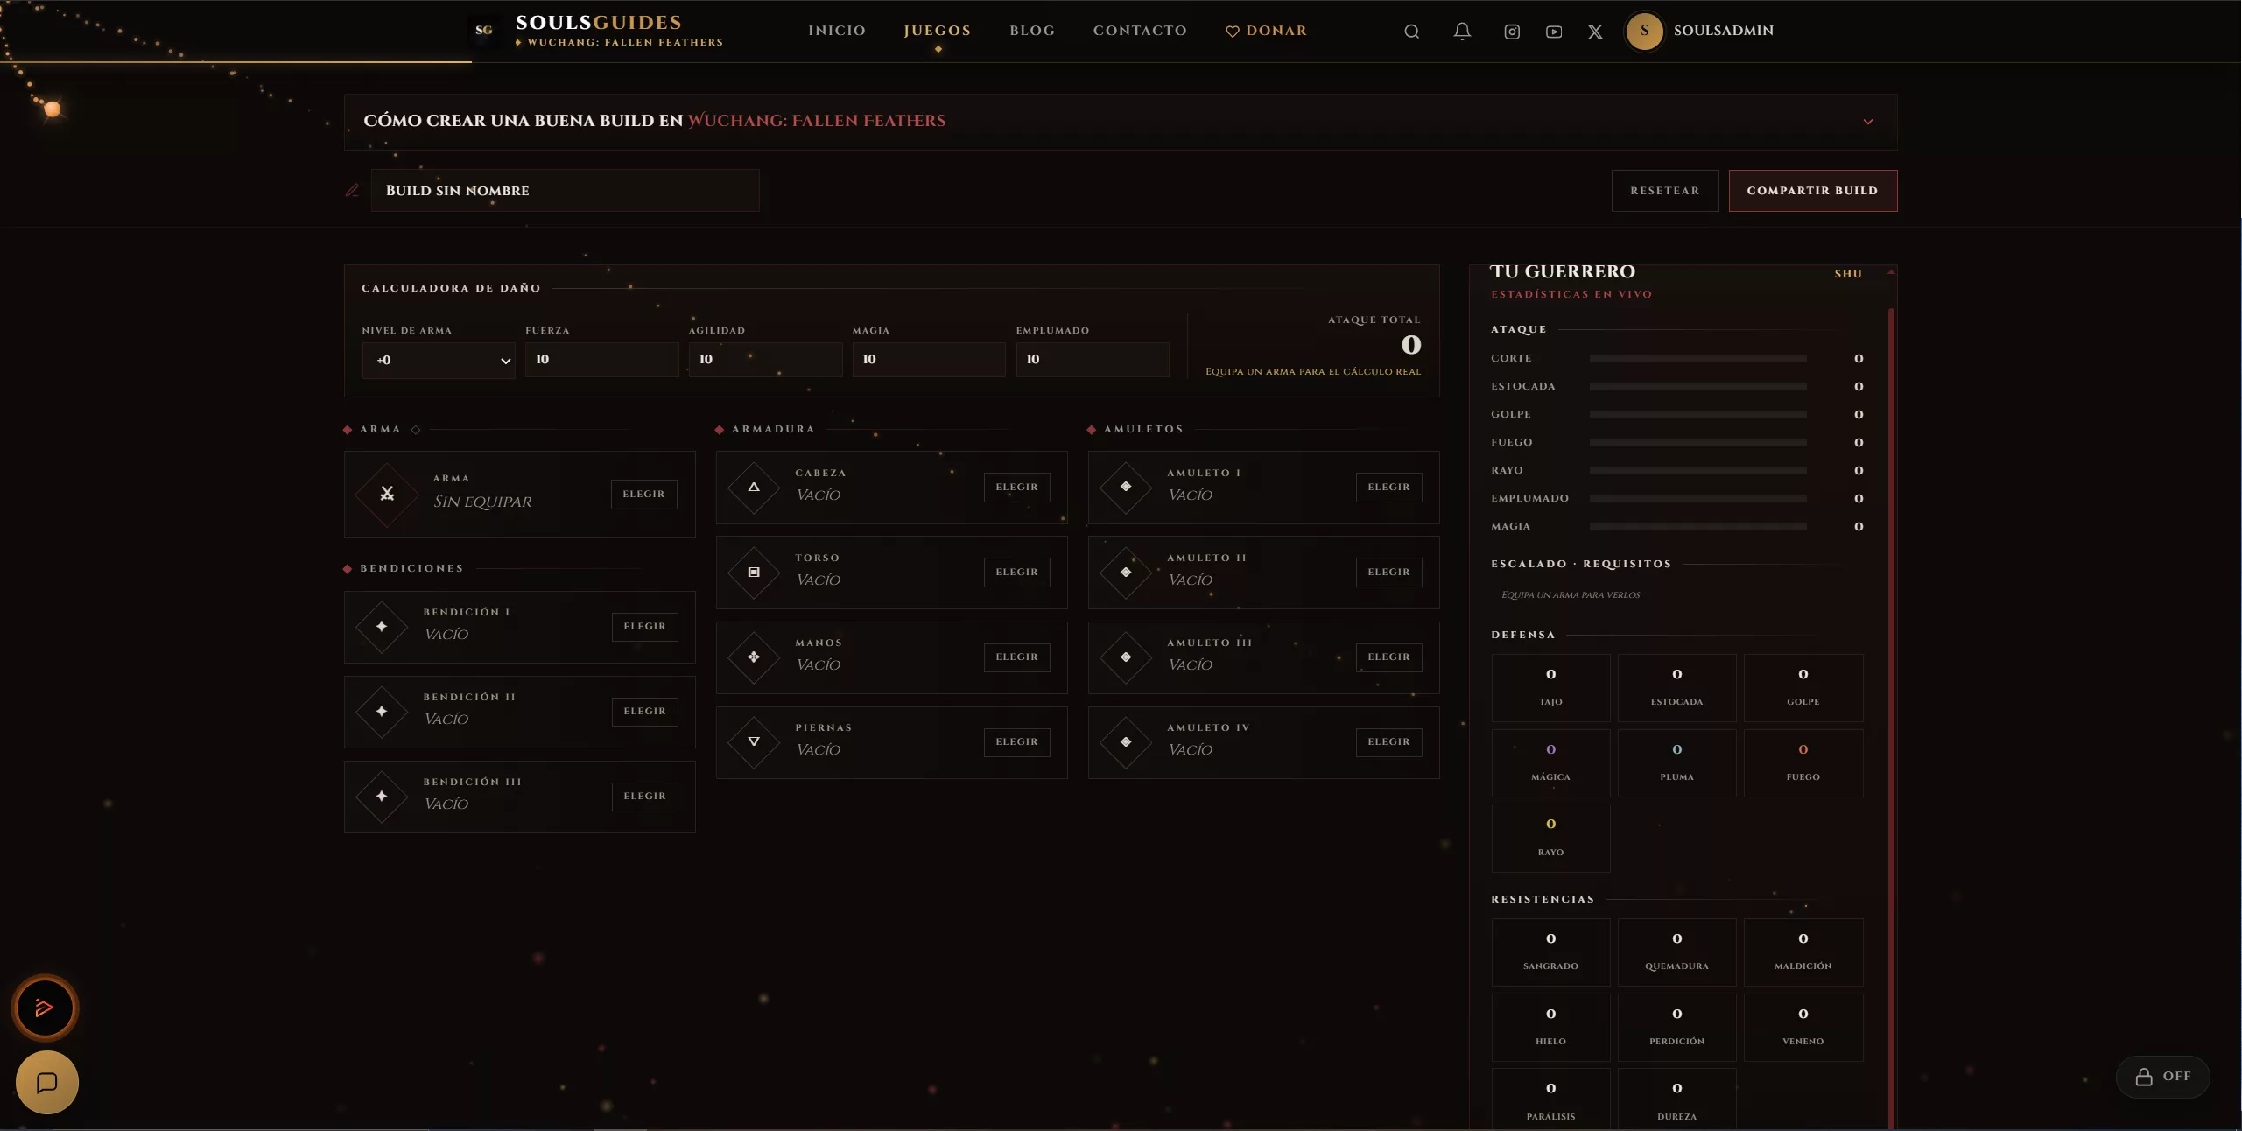Focus the Agilidad stat input

pyautogui.click(x=766, y=360)
